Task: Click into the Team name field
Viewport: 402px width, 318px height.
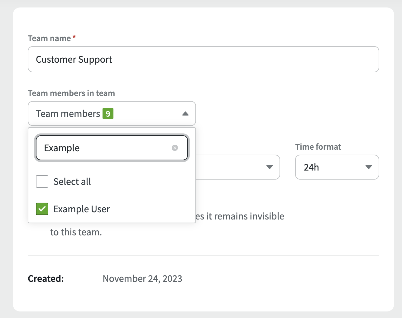Action: click(x=203, y=60)
